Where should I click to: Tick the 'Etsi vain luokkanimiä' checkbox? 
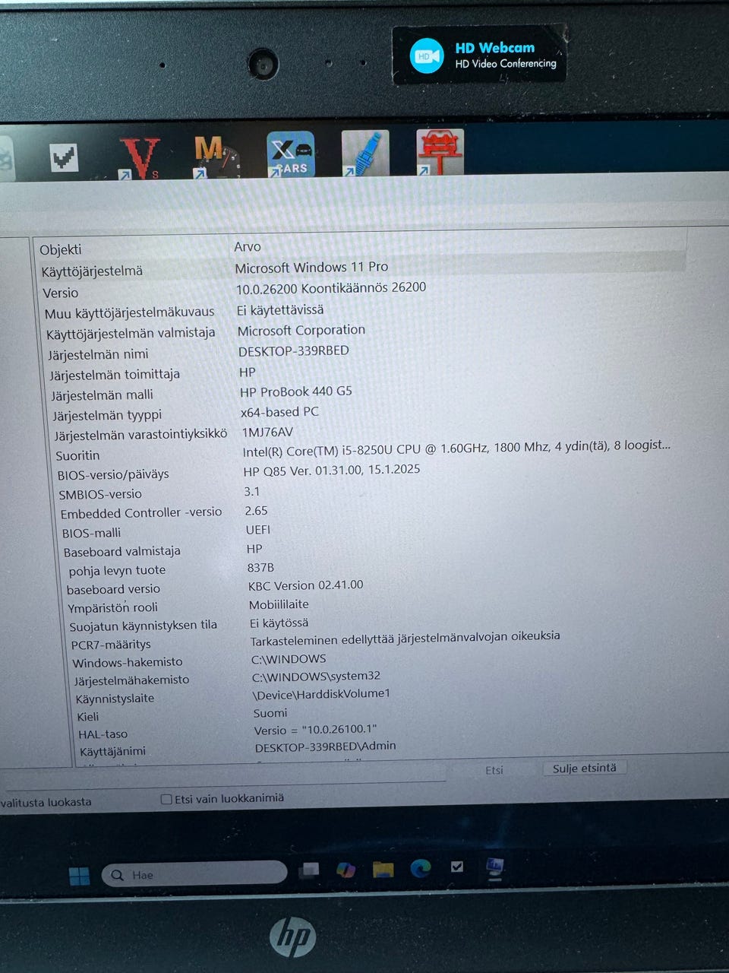(x=166, y=799)
